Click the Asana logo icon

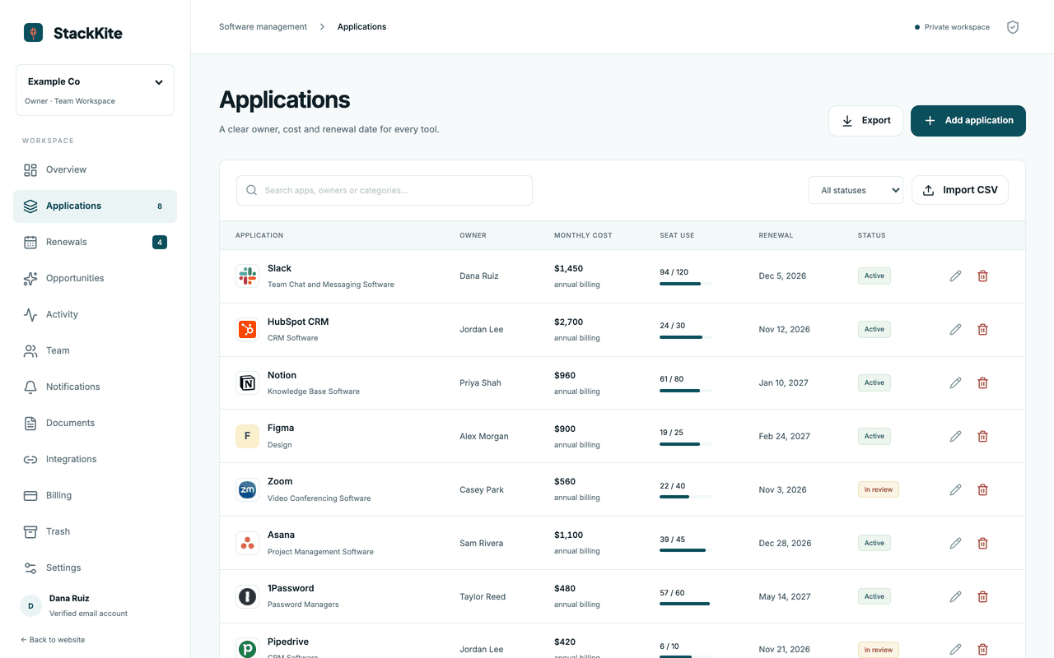tap(247, 544)
